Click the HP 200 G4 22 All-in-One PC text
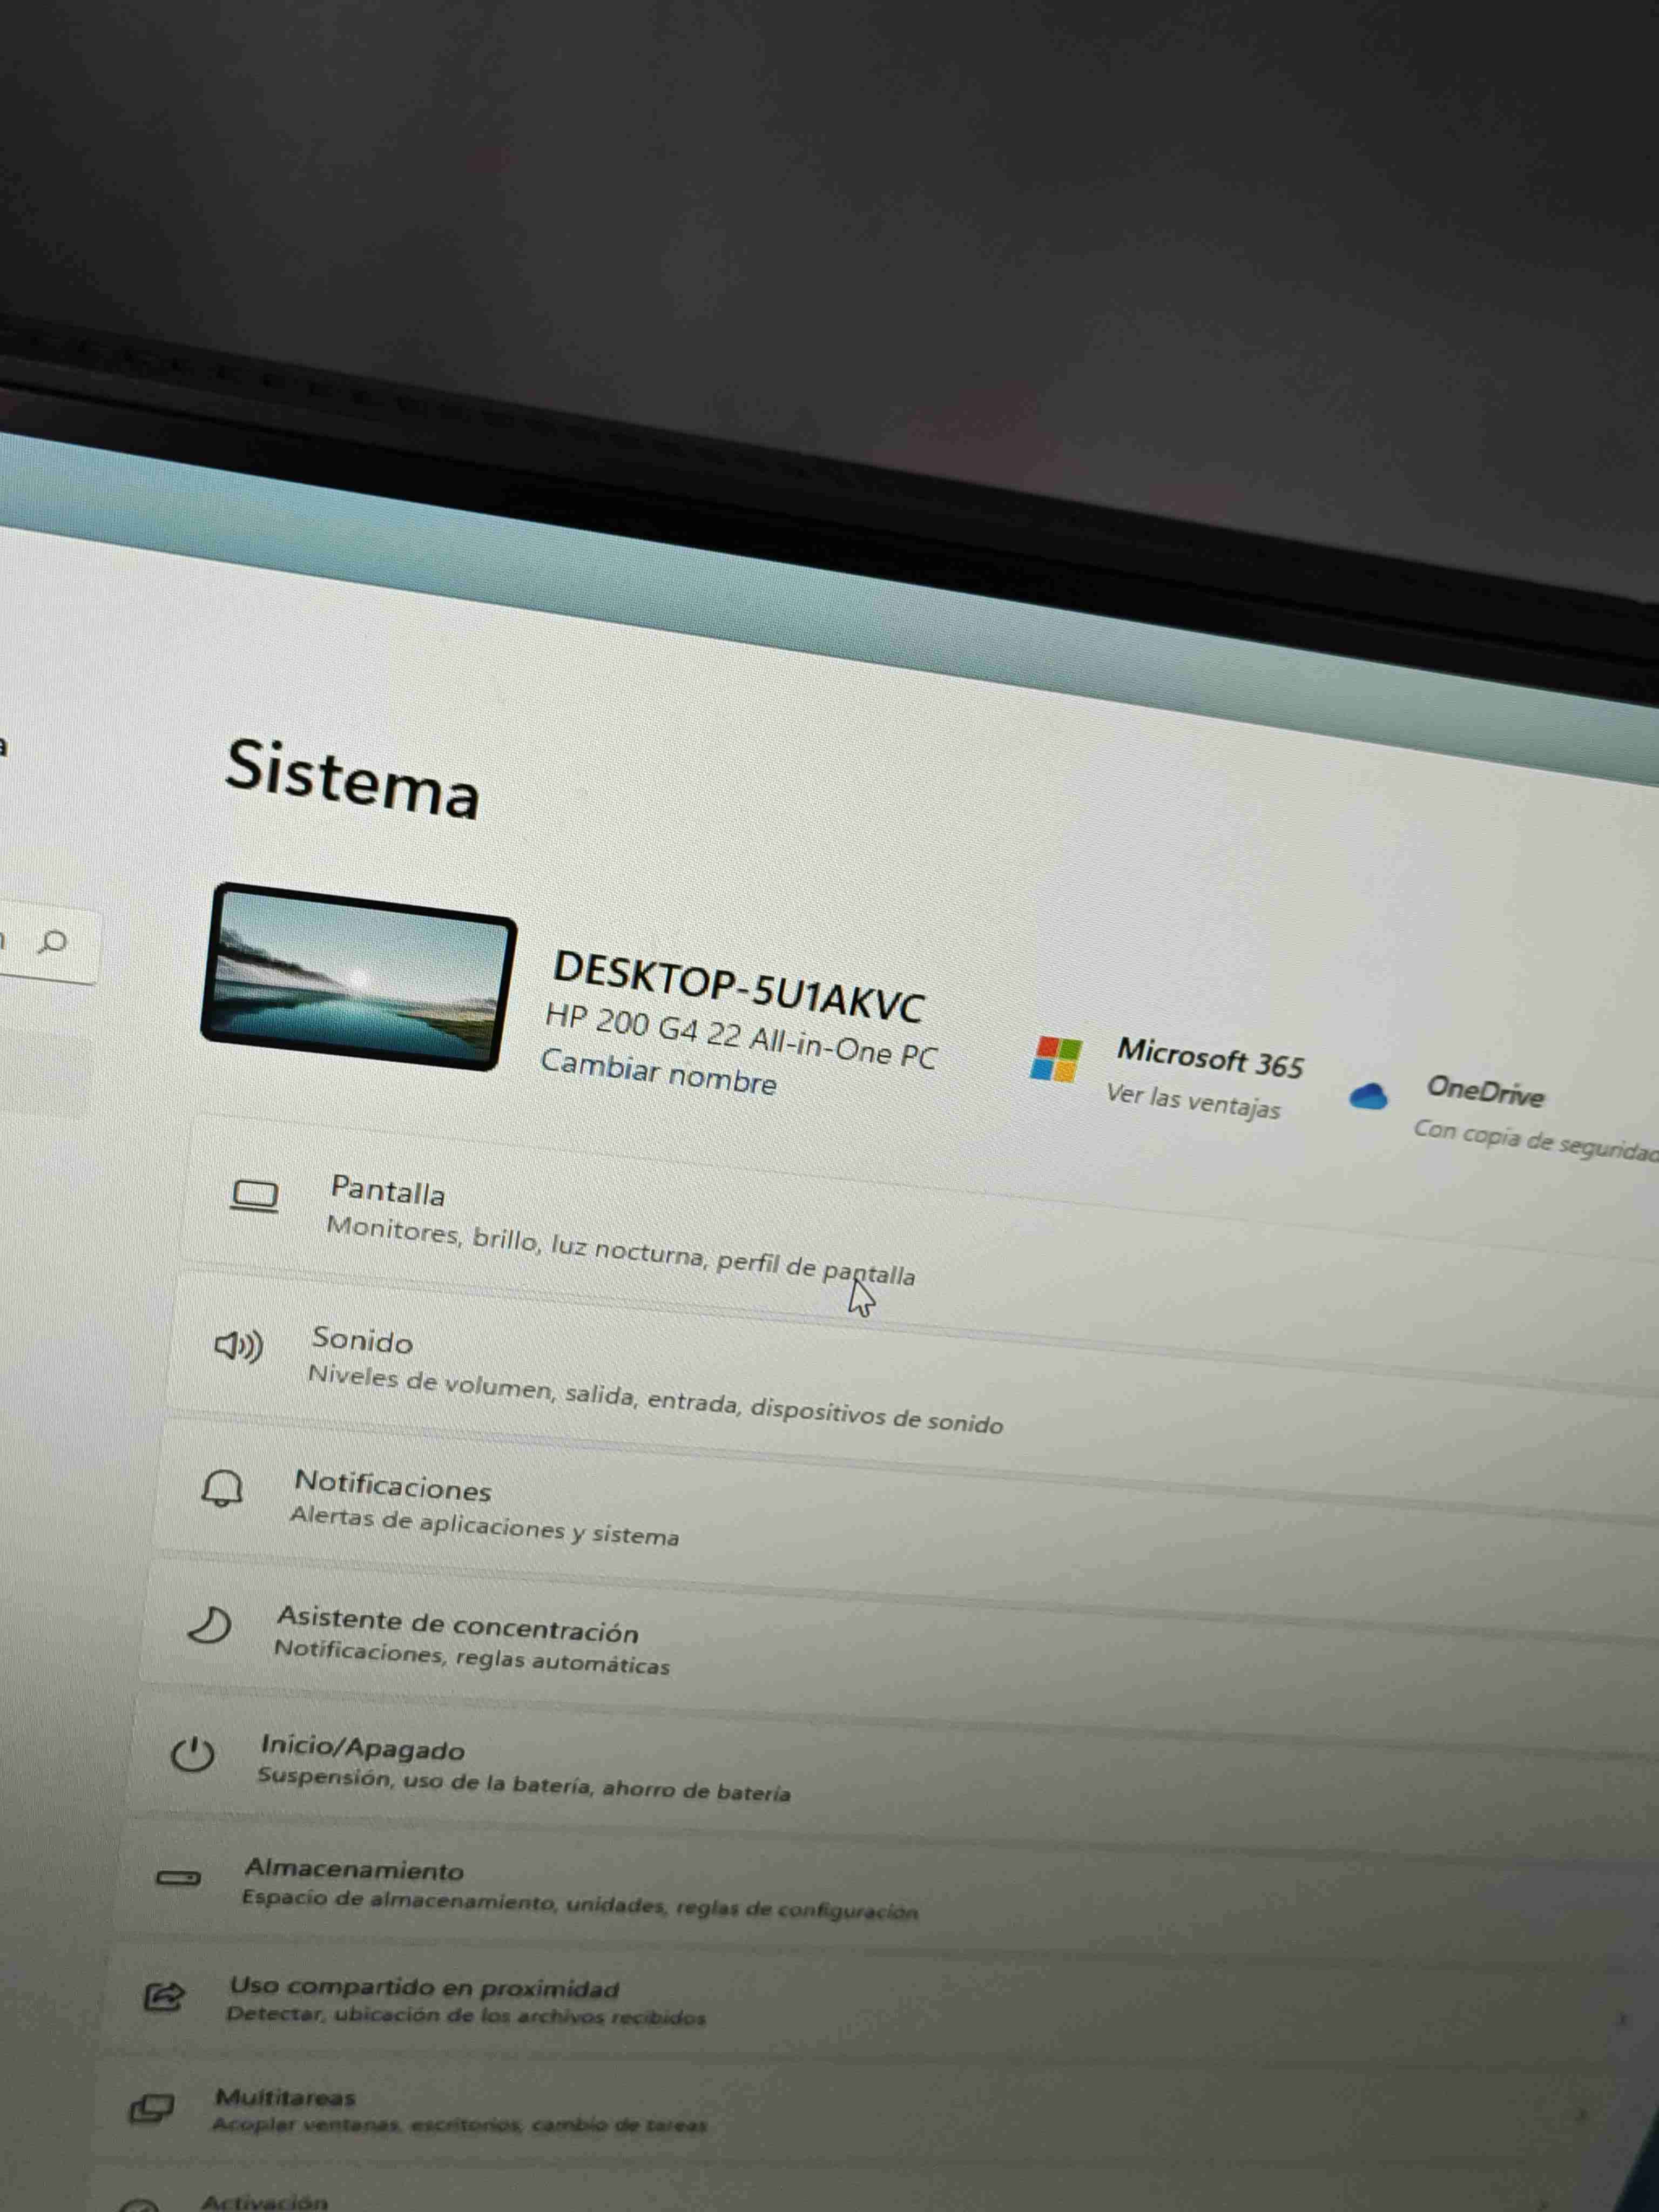This screenshot has width=1659, height=2212. [x=741, y=1037]
